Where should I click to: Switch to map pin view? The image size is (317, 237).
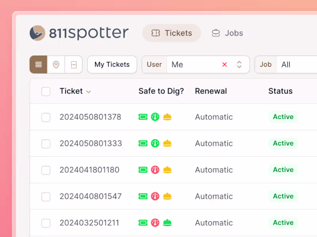coord(56,65)
